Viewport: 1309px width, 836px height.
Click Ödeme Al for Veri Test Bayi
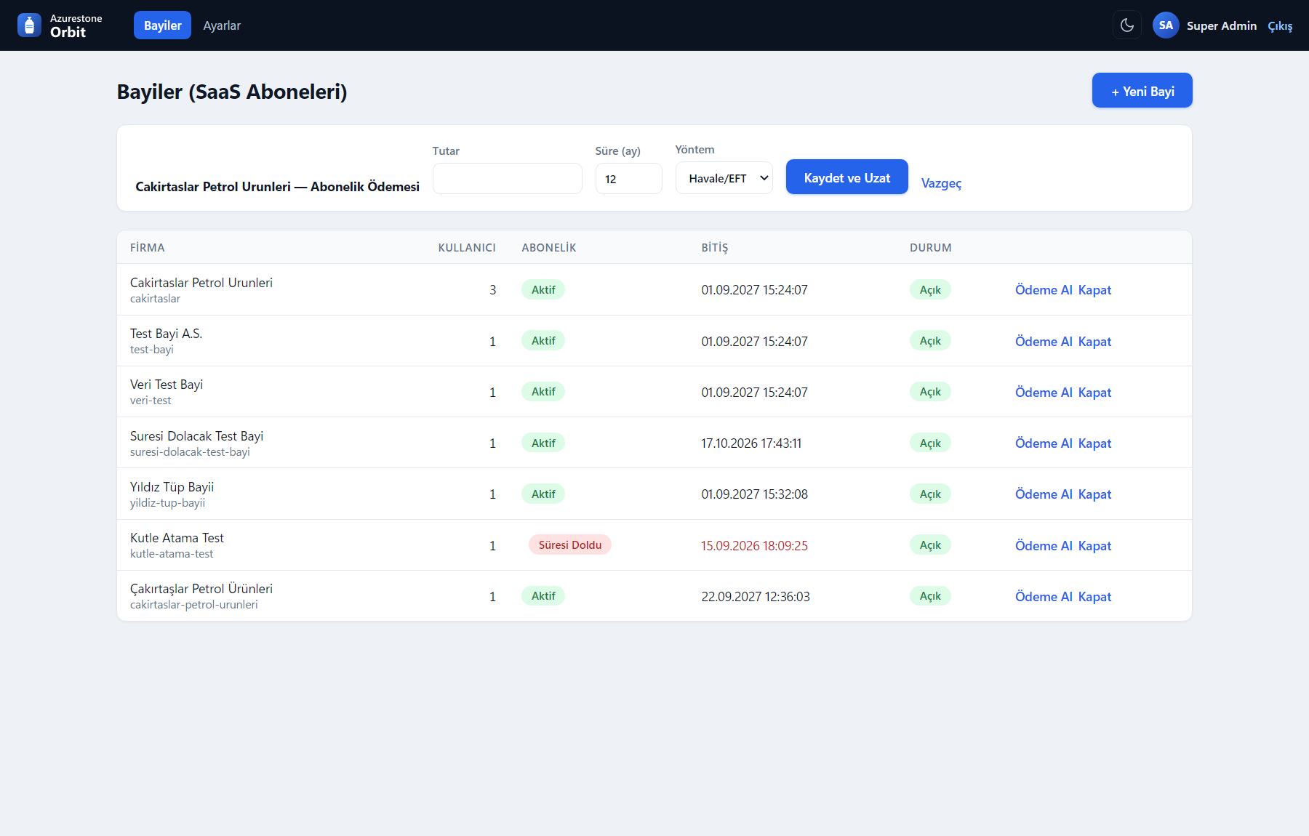tap(1044, 393)
